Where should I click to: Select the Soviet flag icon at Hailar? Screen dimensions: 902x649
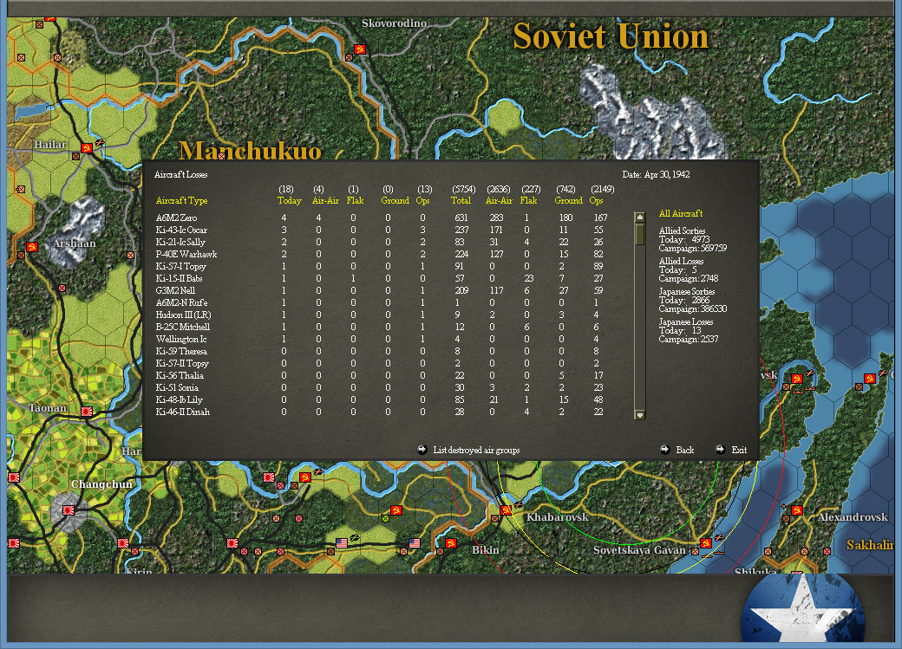tap(87, 148)
